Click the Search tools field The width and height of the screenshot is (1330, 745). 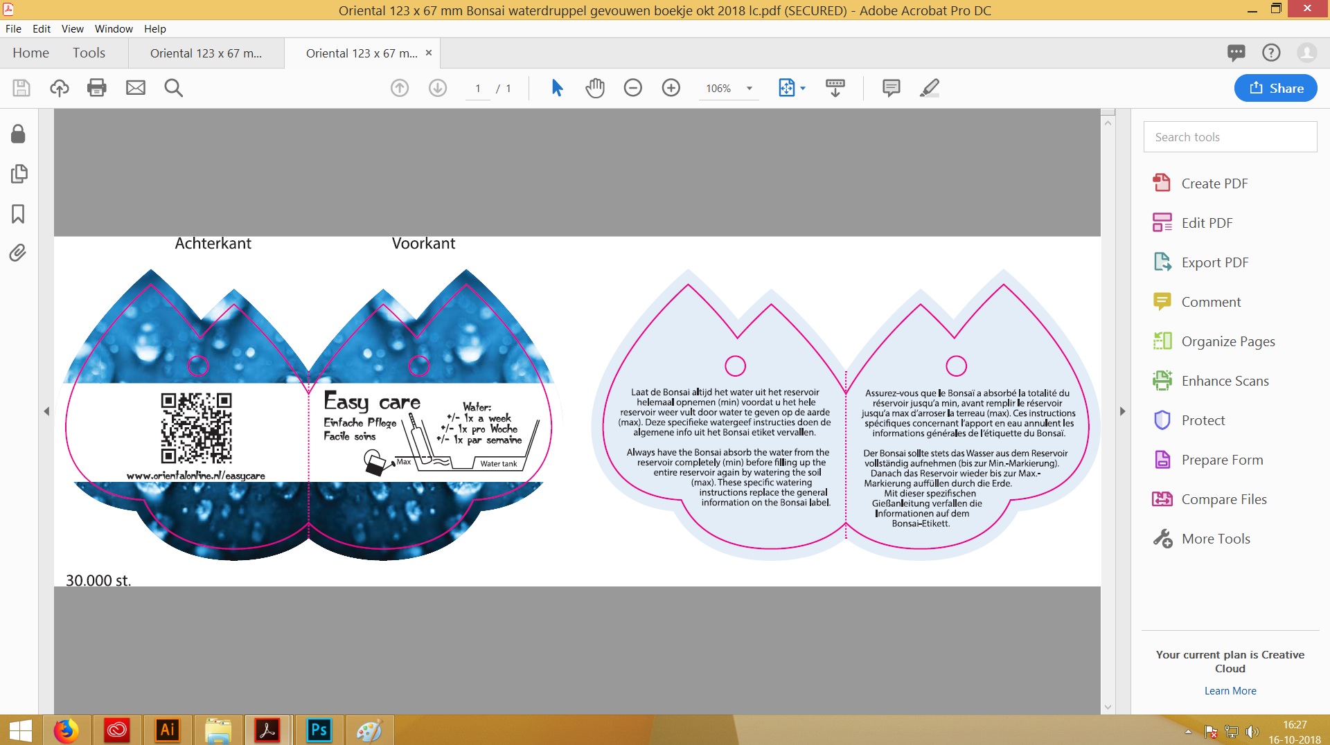pyautogui.click(x=1230, y=137)
